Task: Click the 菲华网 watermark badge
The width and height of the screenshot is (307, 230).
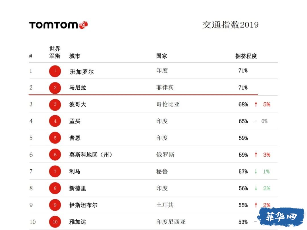Action: pos(281,217)
